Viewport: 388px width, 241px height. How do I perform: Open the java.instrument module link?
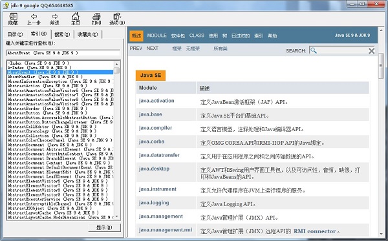(158, 189)
